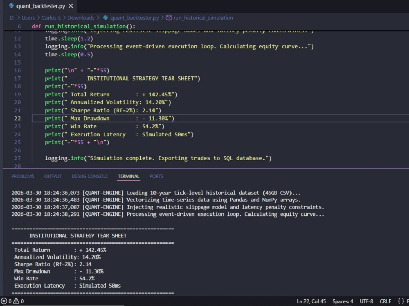
Task: Click terminal output 'Win Rate : 54.2%'
Action: coord(54,278)
